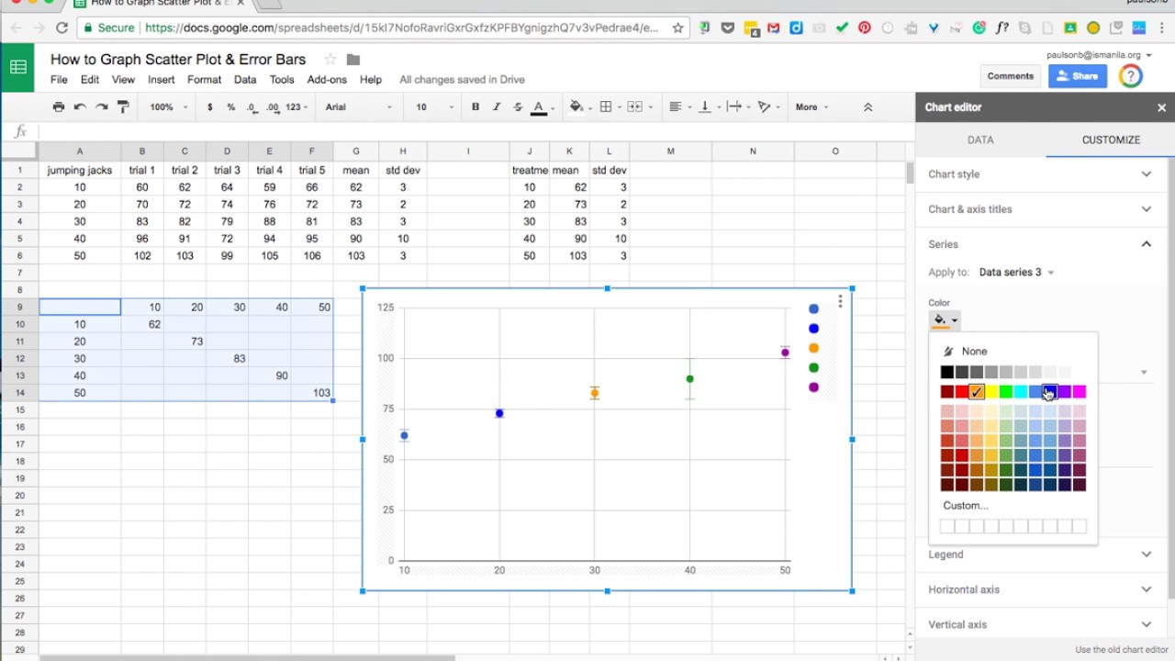Reload the browser page
This screenshot has height=661, width=1175.
62,28
